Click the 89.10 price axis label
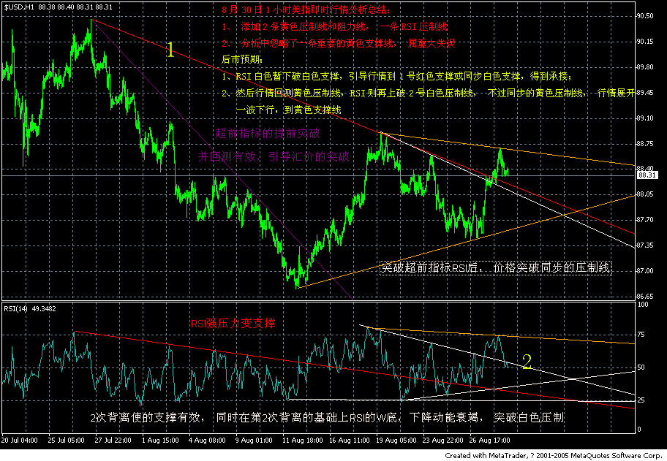The image size is (667, 461). [644, 118]
